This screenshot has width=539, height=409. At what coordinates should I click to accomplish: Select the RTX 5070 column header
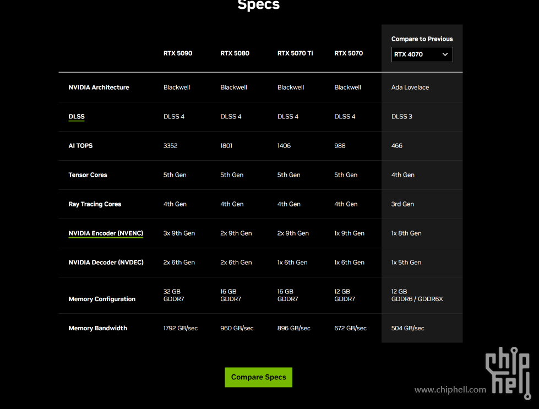(x=349, y=53)
